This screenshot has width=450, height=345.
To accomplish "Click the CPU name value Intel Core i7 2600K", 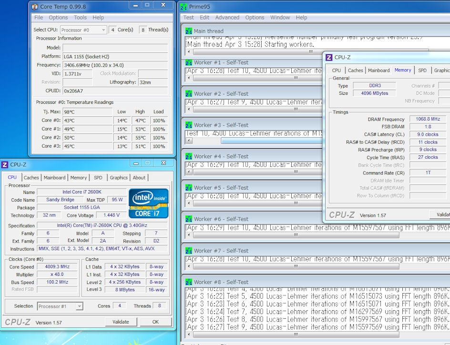I will tap(82, 192).
